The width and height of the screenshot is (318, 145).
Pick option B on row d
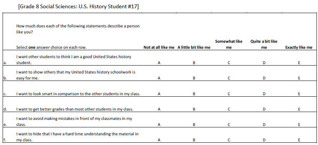(x=194, y=109)
